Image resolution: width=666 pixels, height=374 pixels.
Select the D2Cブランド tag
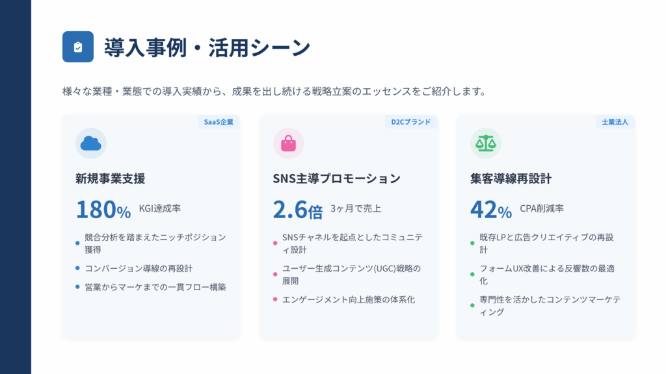[x=411, y=121]
